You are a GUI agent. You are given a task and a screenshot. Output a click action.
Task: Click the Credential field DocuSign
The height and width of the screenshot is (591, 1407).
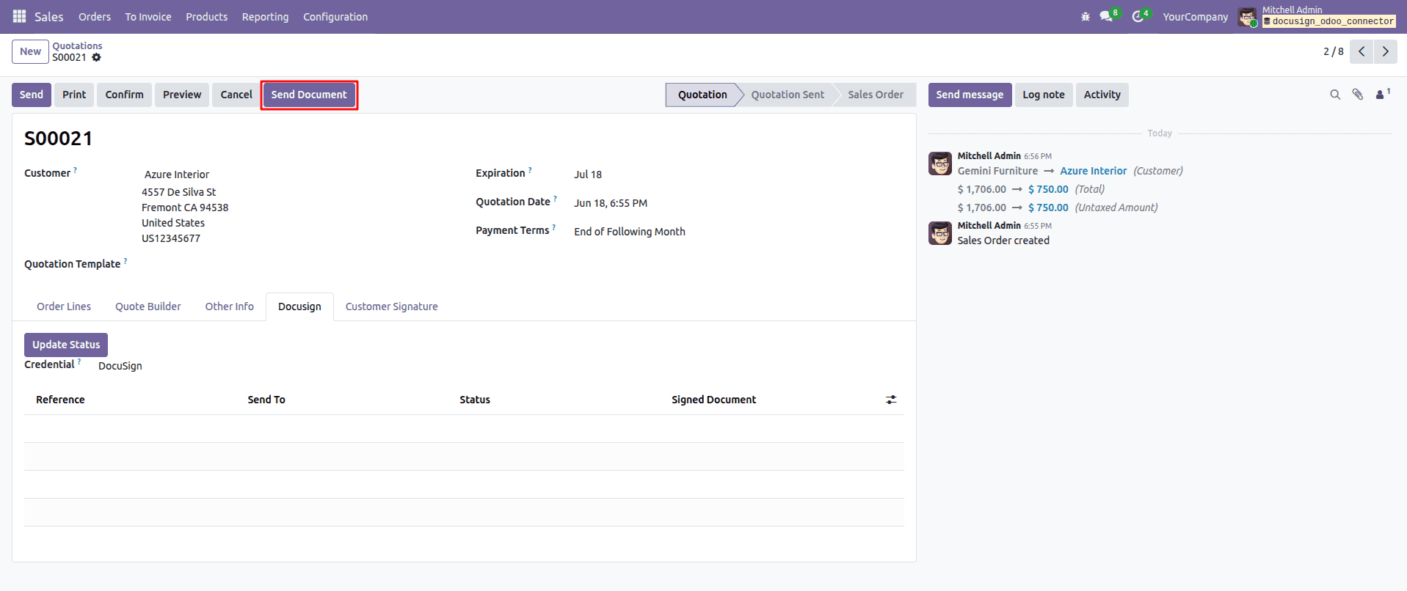pyautogui.click(x=120, y=366)
